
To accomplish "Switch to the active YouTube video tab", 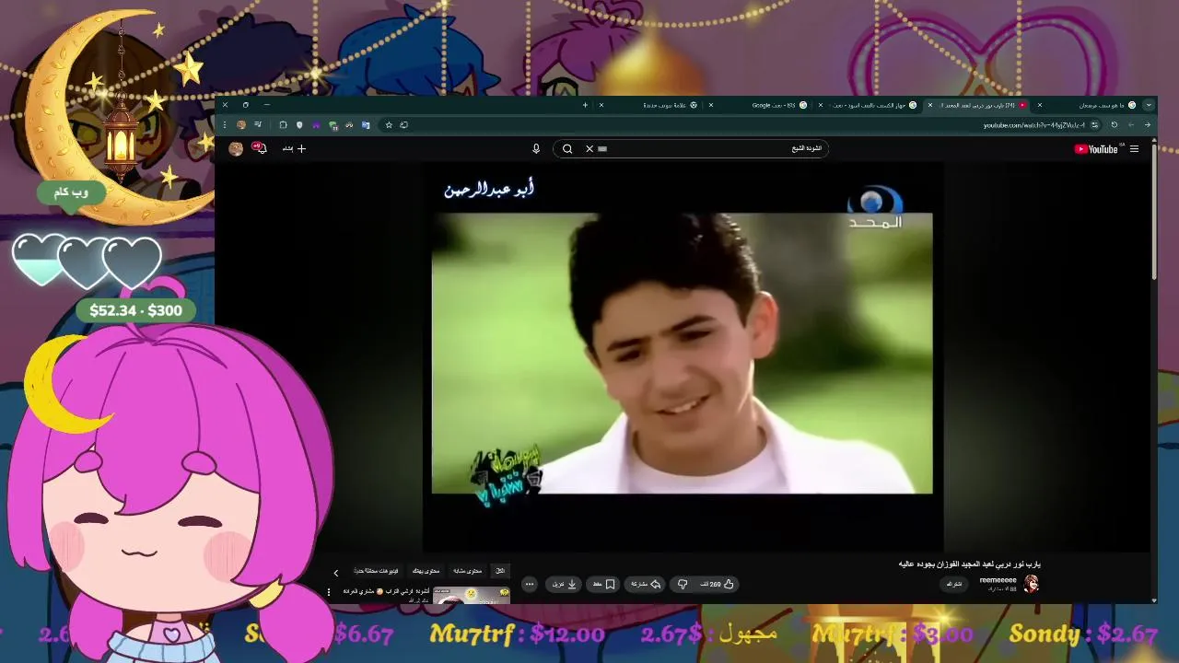I will [978, 105].
